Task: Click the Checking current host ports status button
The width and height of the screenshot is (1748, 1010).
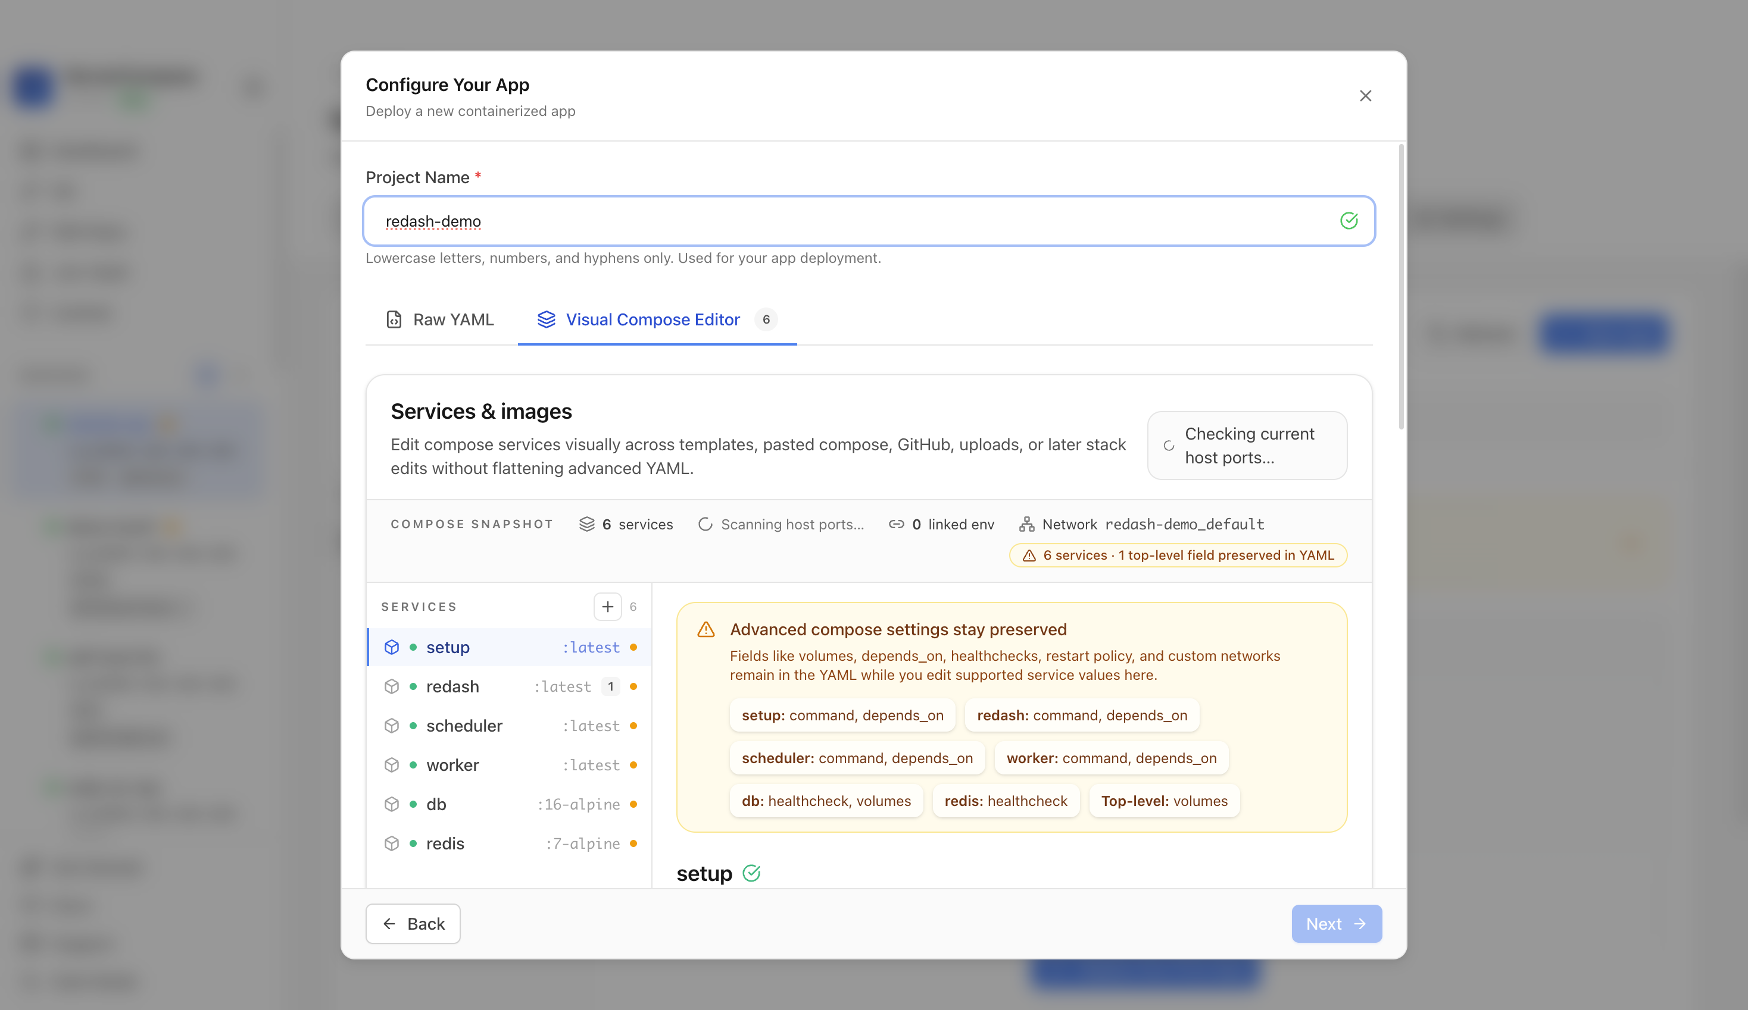Action: [x=1247, y=446]
